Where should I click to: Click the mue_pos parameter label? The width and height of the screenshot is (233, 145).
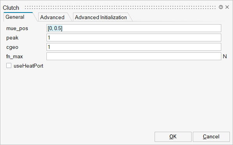click(x=17, y=28)
